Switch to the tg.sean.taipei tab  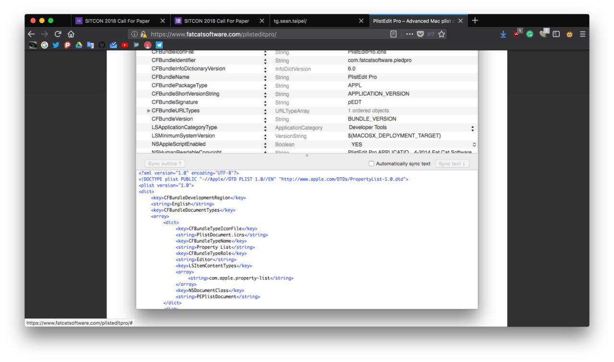point(319,21)
